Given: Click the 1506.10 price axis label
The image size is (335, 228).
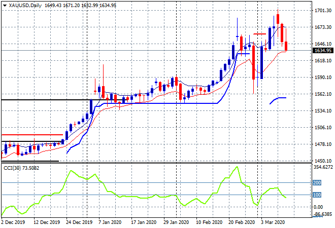Looking at the screenshot, I should point(323,128).
